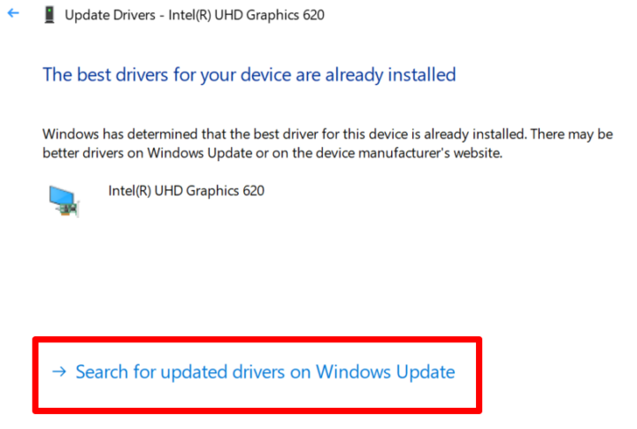The height and width of the screenshot is (429, 637).
Task: Search for updated drivers on Windows Update
Action: coord(265,372)
